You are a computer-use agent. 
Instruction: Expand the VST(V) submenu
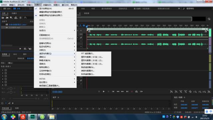[55, 79]
